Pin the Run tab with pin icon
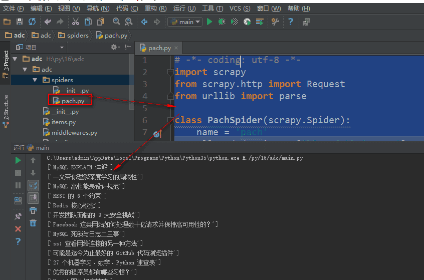Screen dimensions: 424x280 coord(18,216)
